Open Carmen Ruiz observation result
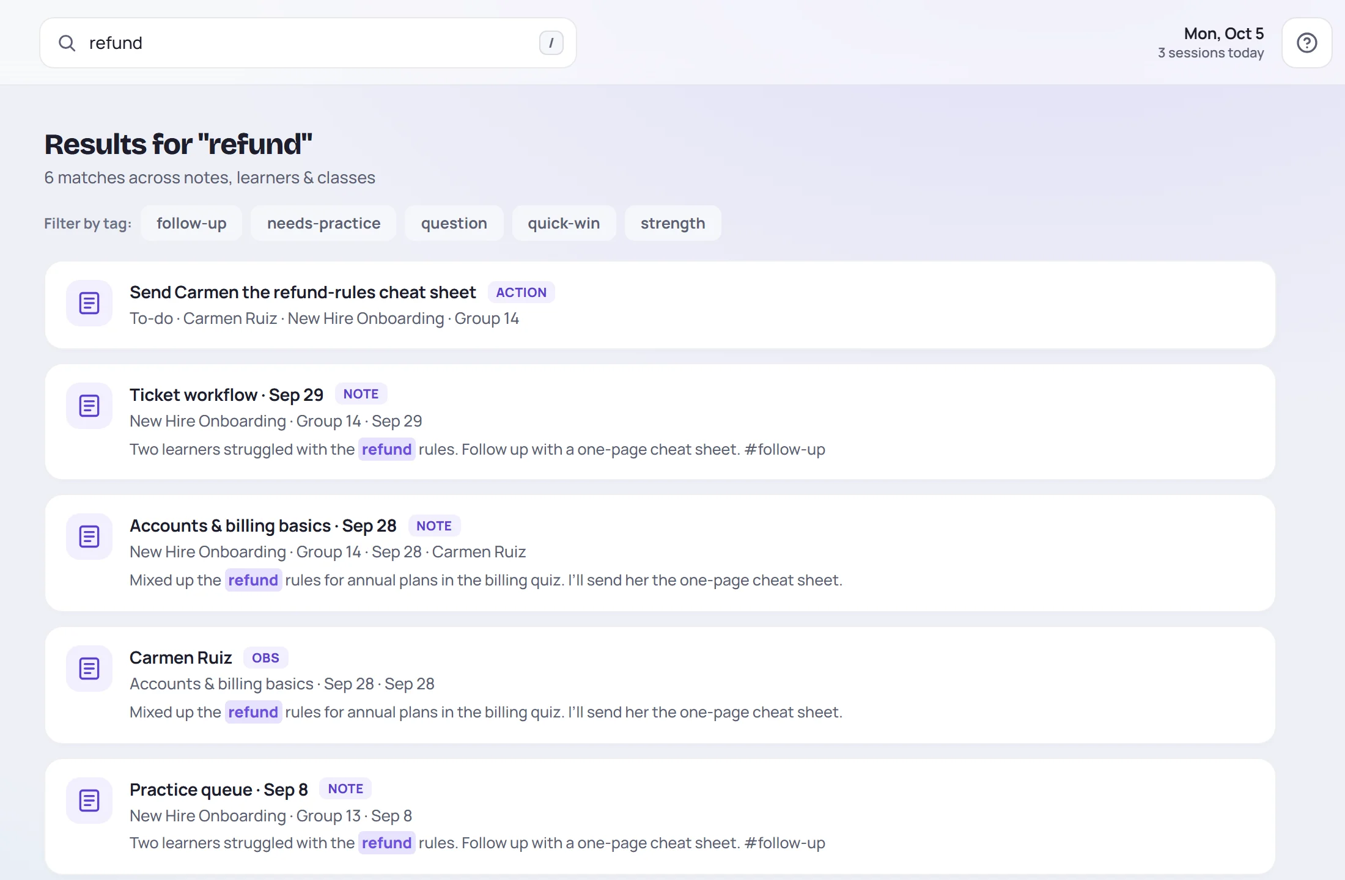This screenshot has height=880, width=1345. pyautogui.click(x=660, y=685)
